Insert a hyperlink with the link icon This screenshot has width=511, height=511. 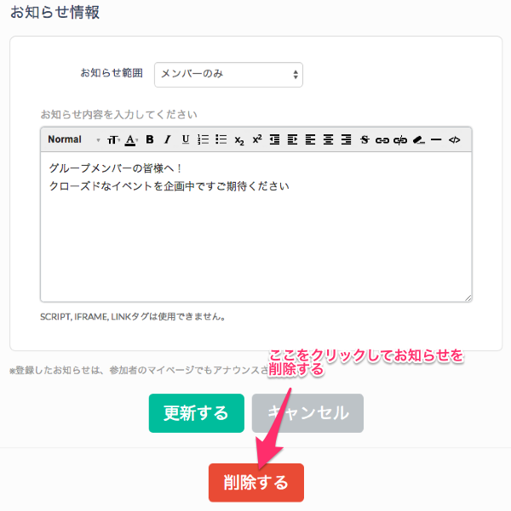tap(382, 139)
